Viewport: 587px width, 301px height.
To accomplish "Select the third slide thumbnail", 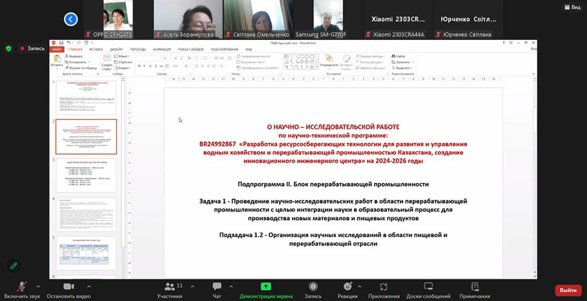I will (86, 175).
